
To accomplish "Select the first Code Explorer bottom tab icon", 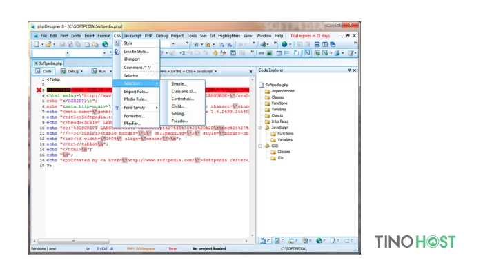I will pos(264,241).
